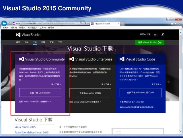Viewport: 183px width, 138px height.
Task: Click the arrow circle on green Visual Studio button
Action: (160, 42)
